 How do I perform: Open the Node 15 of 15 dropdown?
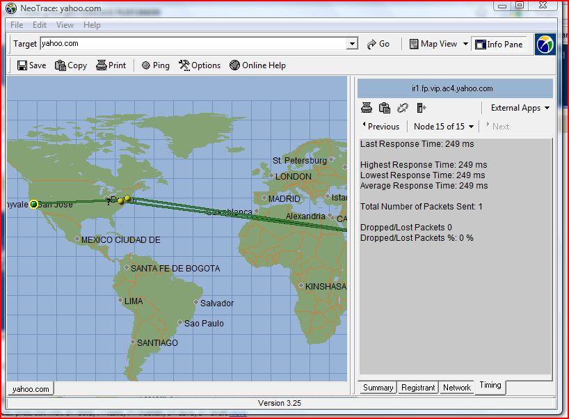click(x=443, y=127)
